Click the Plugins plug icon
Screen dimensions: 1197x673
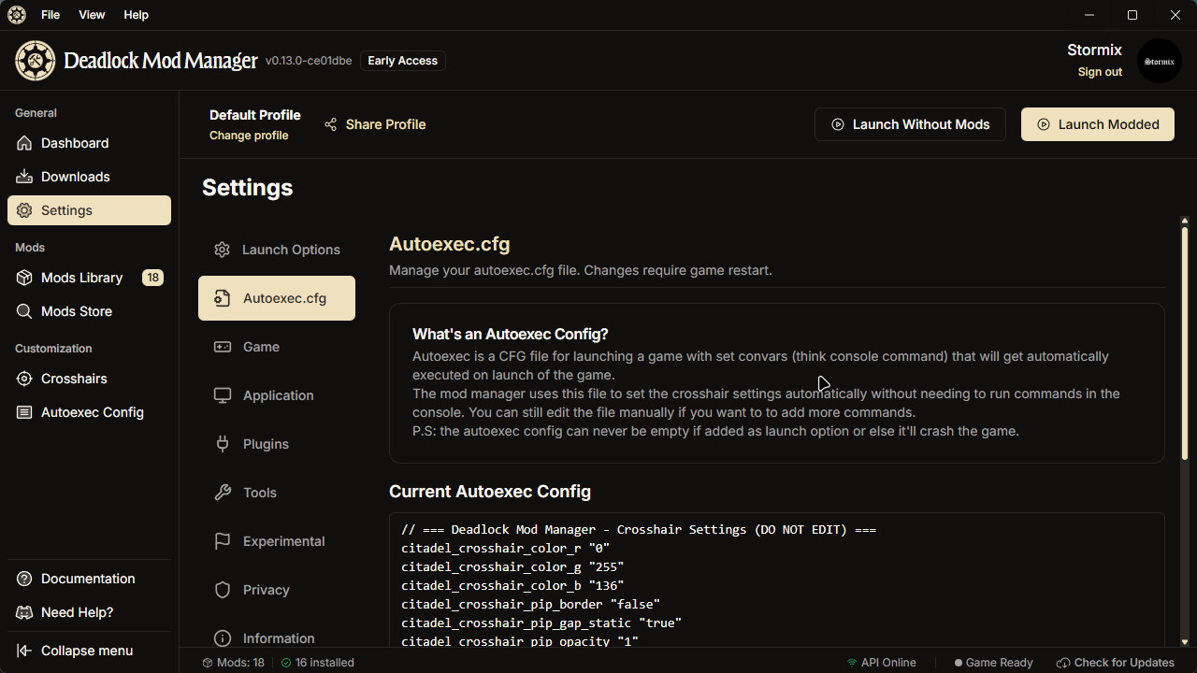pos(223,444)
